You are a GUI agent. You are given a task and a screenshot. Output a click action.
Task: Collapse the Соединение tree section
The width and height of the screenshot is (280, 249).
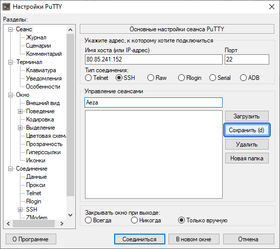[x=11, y=169]
